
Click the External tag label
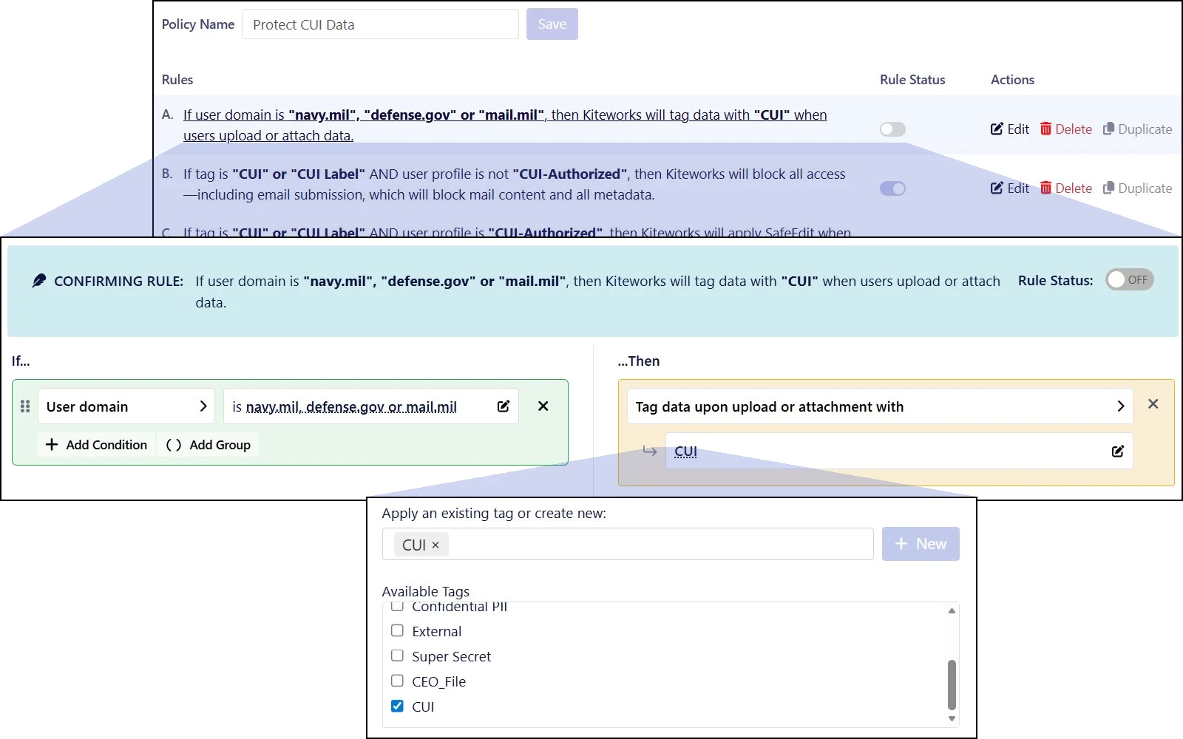tap(436, 631)
